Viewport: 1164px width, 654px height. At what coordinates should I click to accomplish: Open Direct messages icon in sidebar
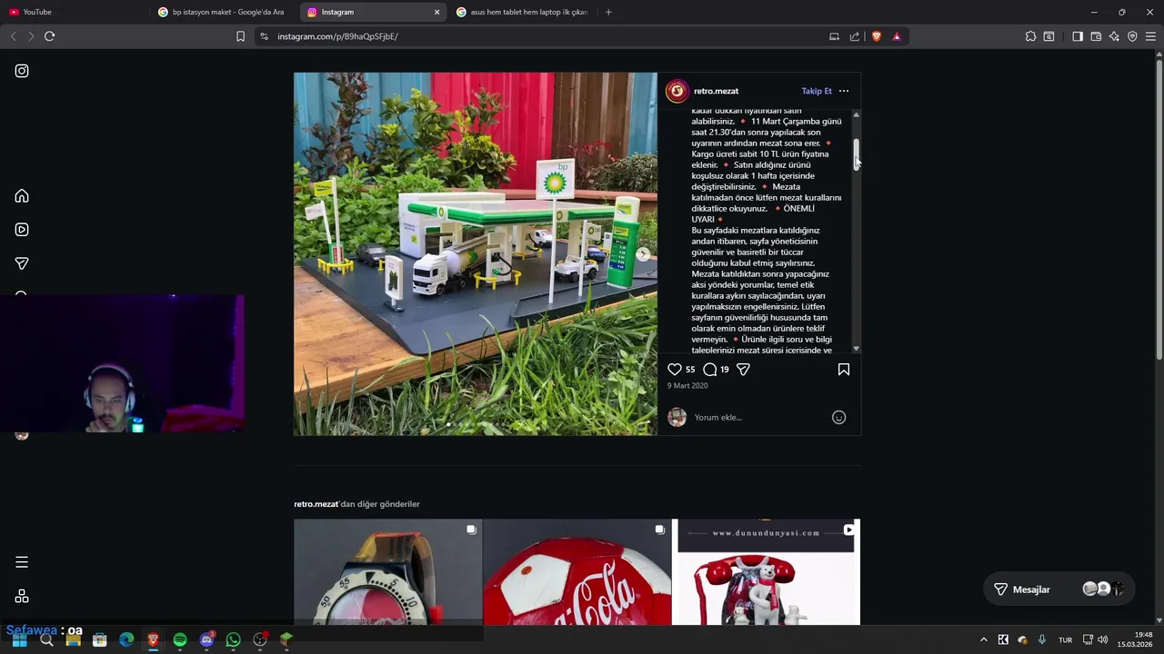(22, 263)
